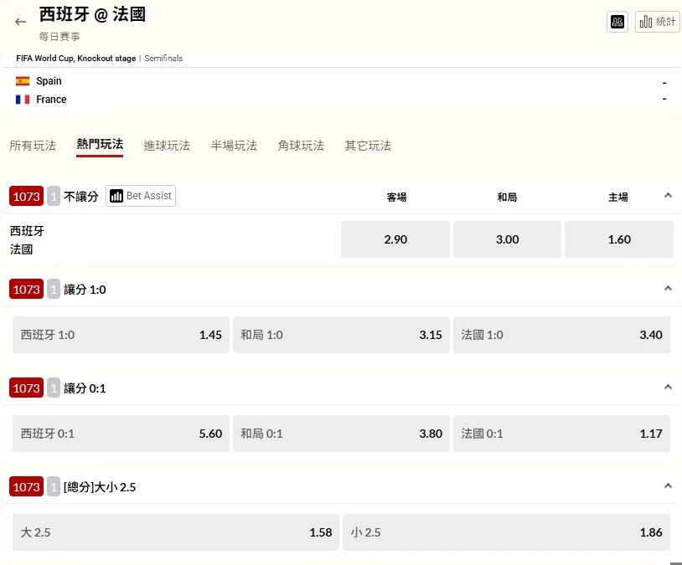This screenshot has width=682, height=565.
Task: Open the 角球玩法 tab
Action: tap(301, 145)
